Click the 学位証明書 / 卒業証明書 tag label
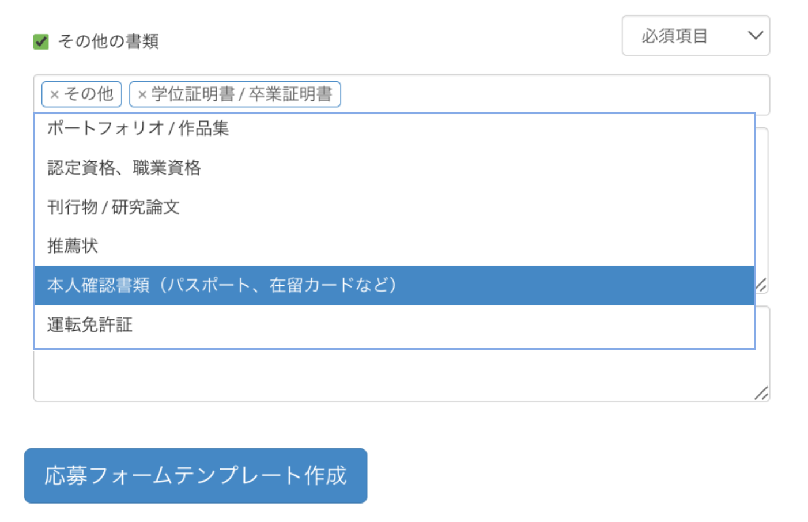 241,94
